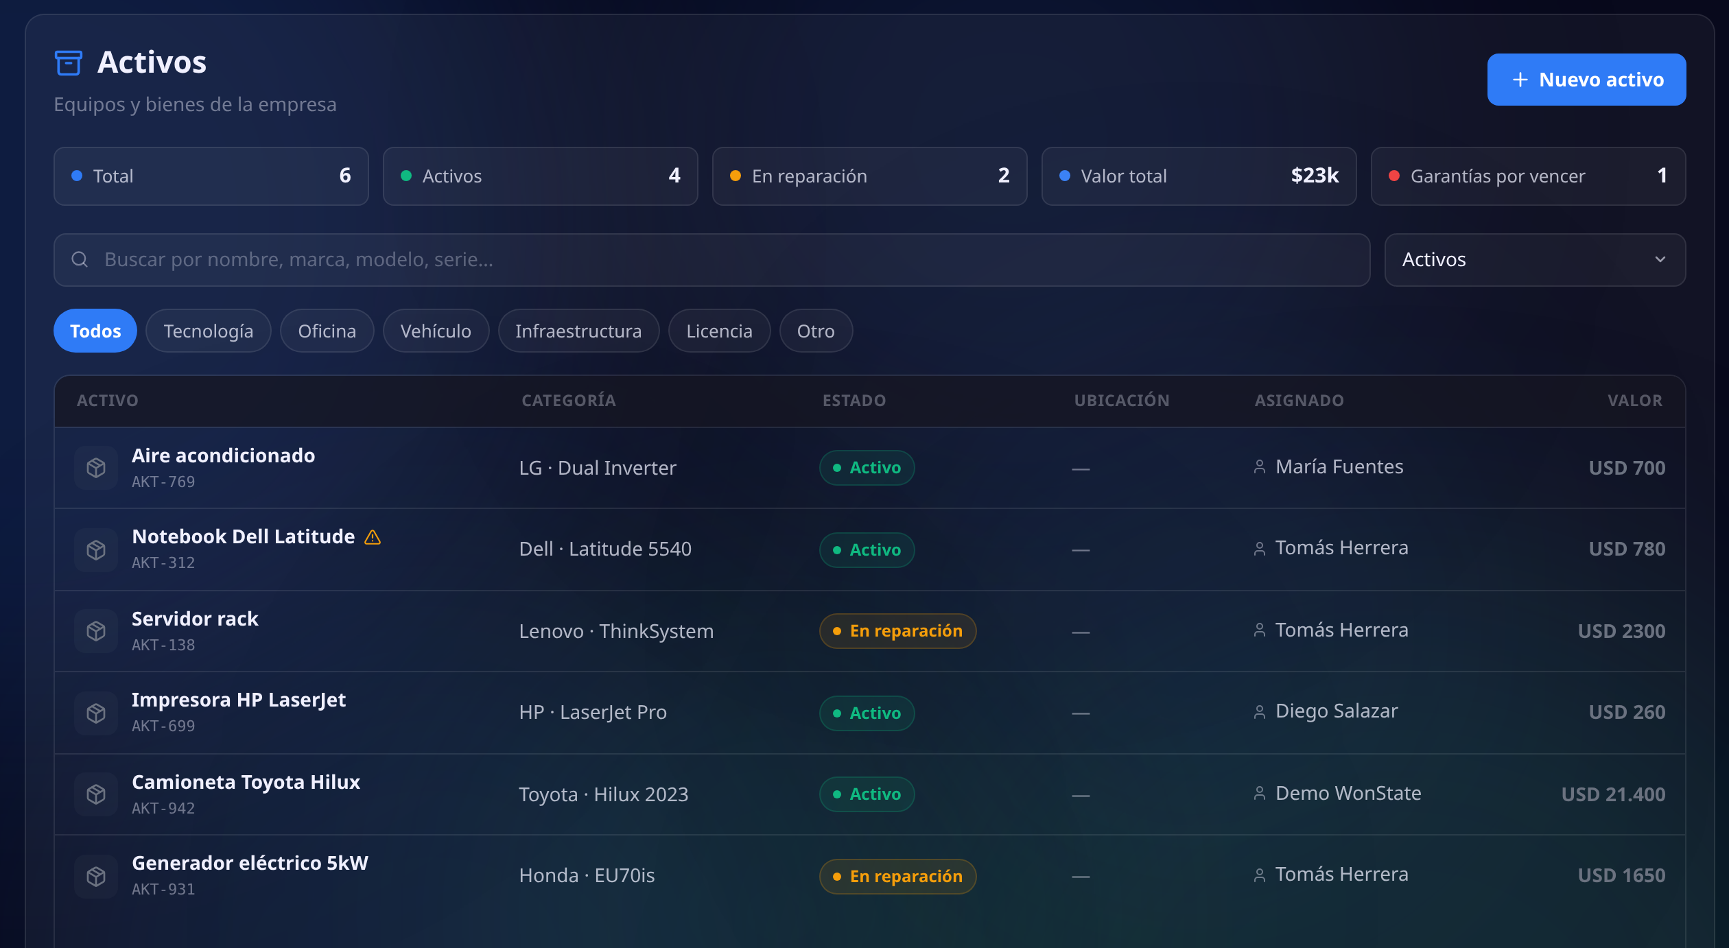Click the person icon beside María Fuentes

pos(1260,467)
